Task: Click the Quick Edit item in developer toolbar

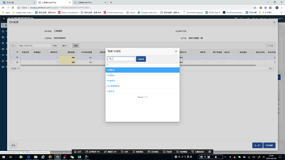Action: (x=182, y=152)
